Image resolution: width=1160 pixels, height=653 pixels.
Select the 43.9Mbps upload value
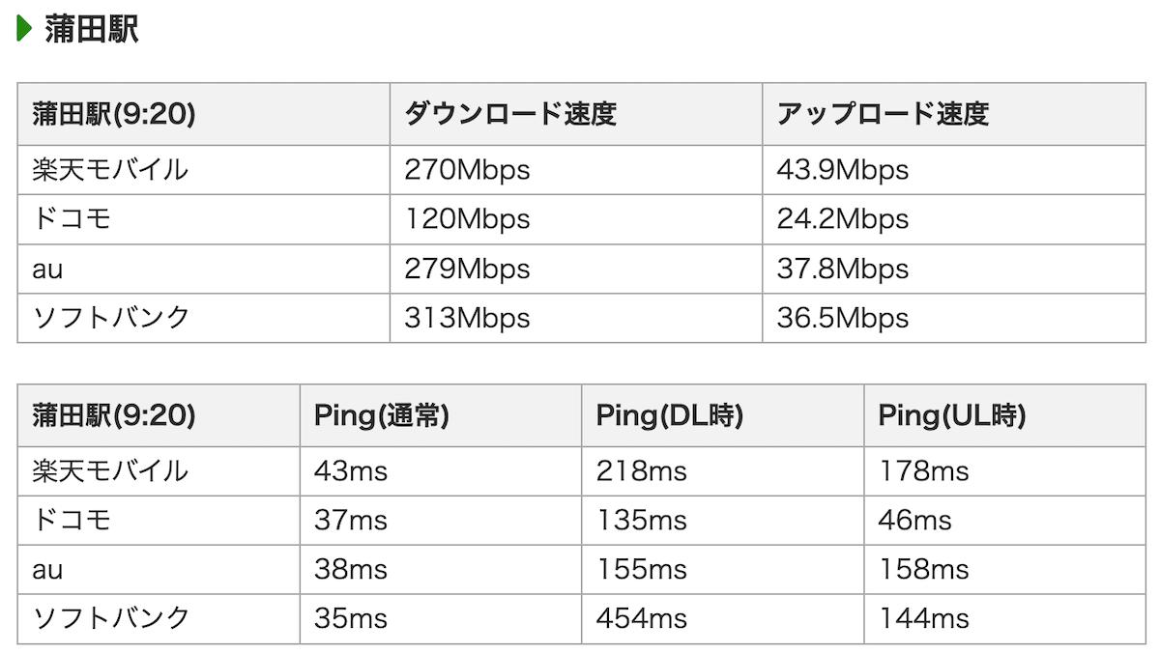(x=842, y=170)
